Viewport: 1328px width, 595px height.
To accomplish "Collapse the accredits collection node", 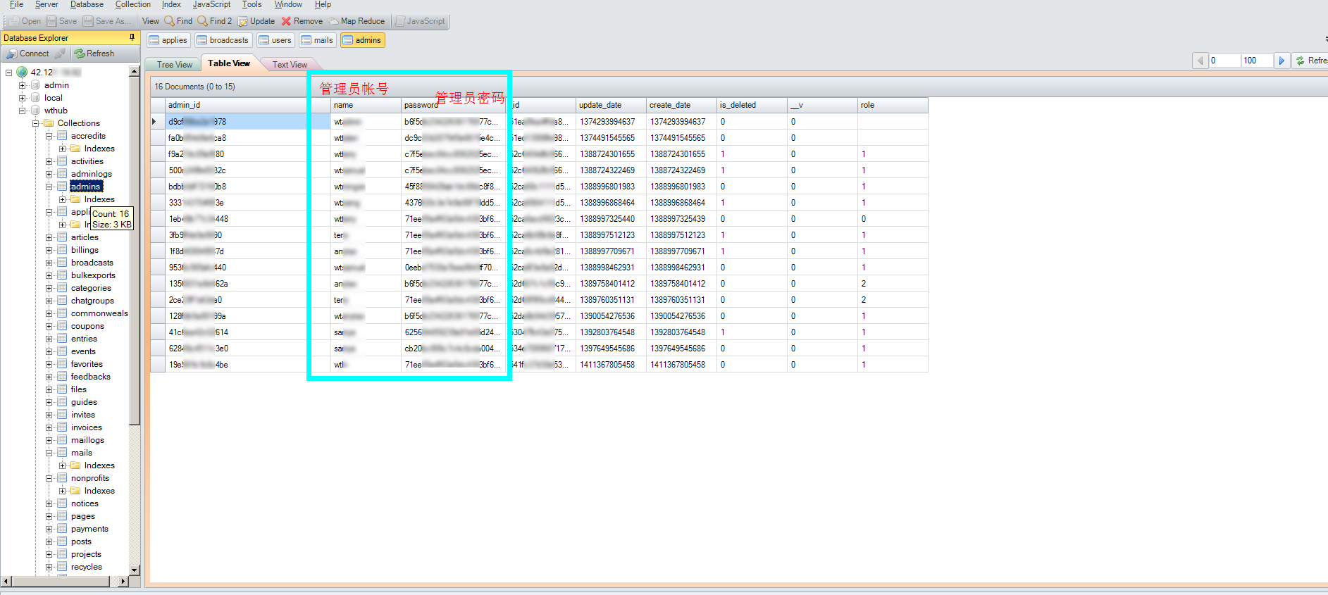I will [x=49, y=136].
